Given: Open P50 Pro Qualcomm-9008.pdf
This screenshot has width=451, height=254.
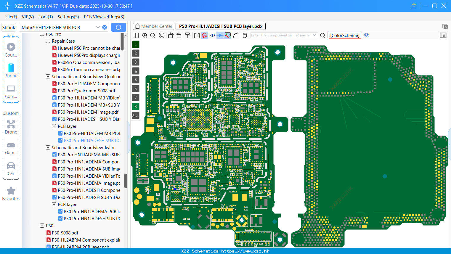Looking at the screenshot, I should click(x=84, y=91).
